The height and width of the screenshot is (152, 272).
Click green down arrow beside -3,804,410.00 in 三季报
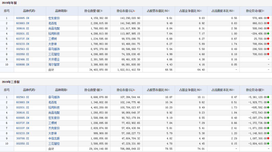(x=268, y=144)
